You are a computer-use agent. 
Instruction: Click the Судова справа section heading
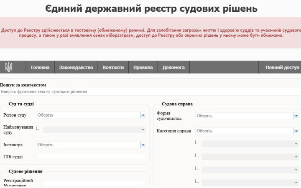click(177, 104)
